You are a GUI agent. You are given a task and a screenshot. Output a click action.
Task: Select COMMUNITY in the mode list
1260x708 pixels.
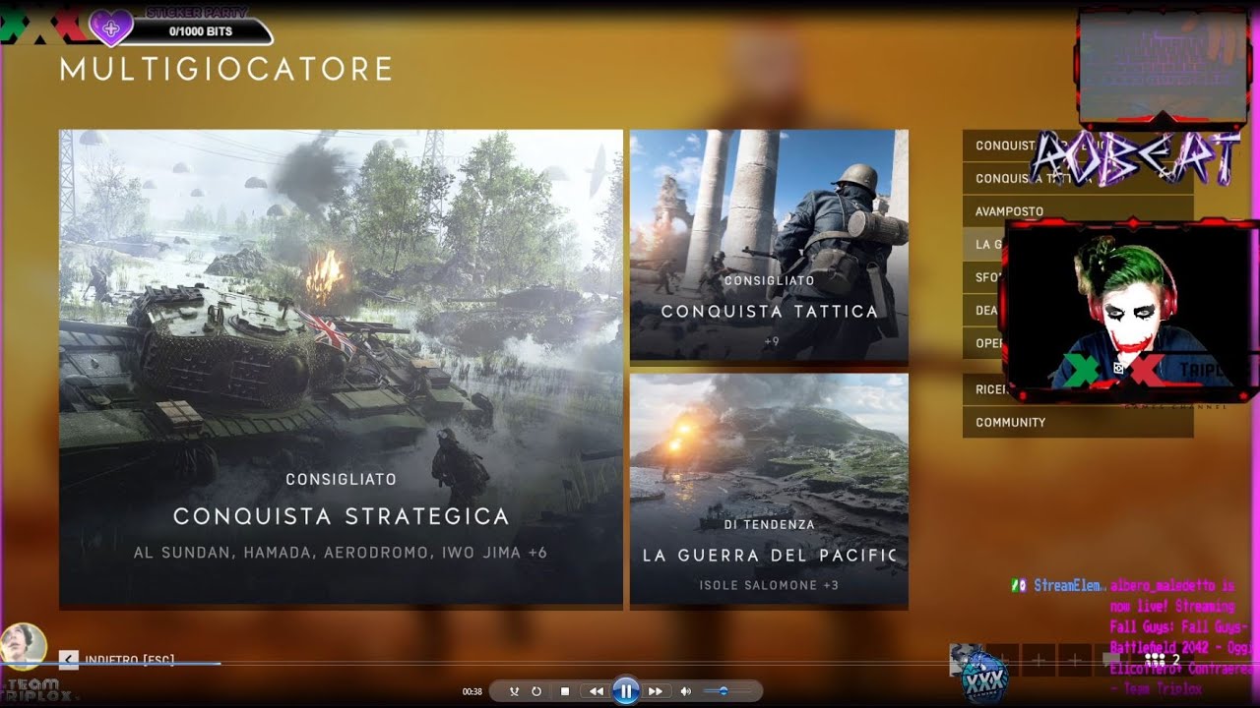coord(1078,422)
